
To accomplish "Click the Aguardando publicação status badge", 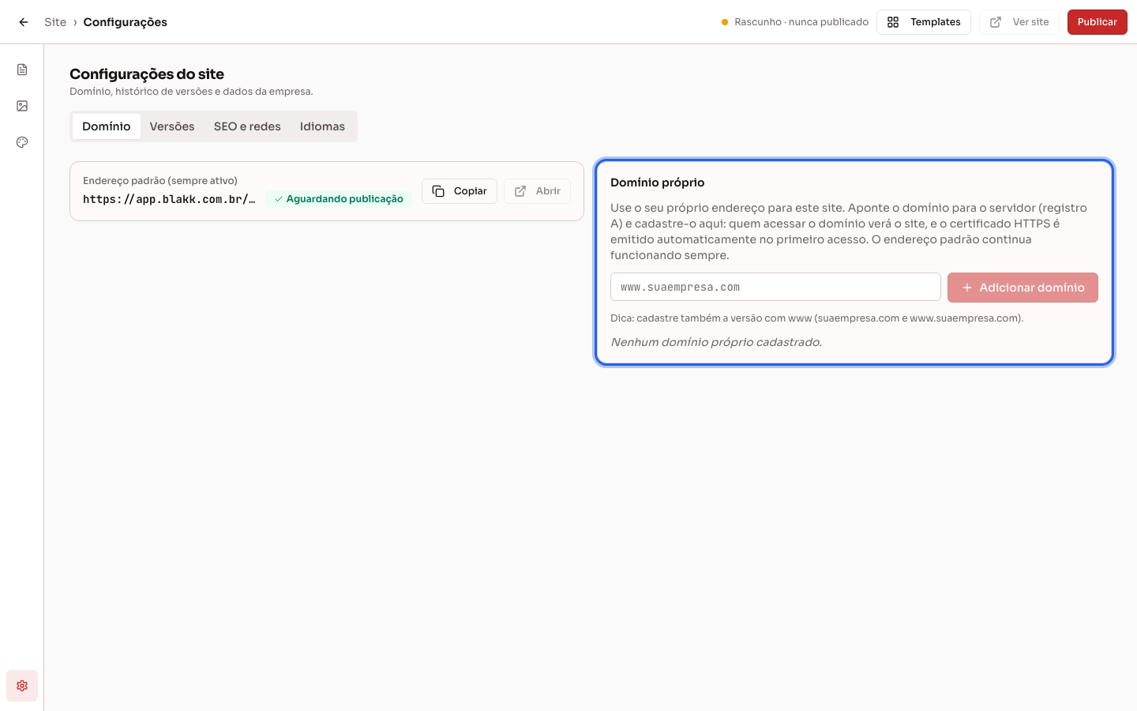I will [339, 199].
